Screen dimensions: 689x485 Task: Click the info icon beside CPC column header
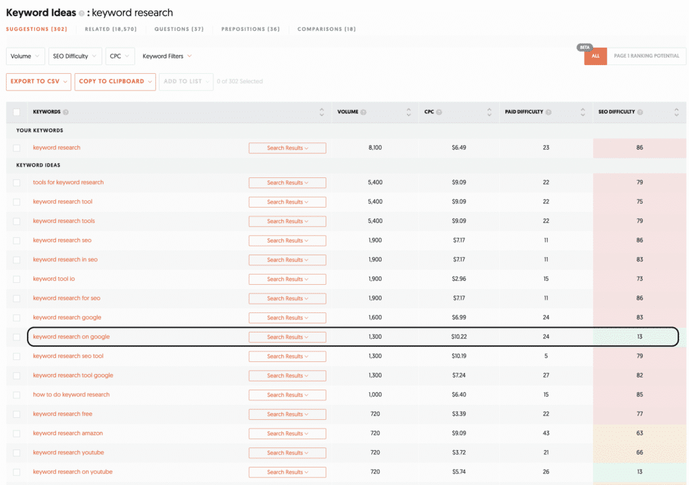[x=439, y=112]
